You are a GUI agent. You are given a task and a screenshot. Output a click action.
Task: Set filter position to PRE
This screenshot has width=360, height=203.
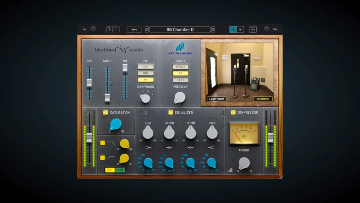110,170
